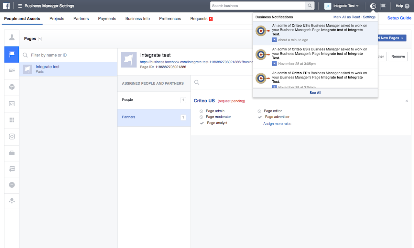
Task: Open the Ad Accounts icon in sidebar
Action: point(12,70)
